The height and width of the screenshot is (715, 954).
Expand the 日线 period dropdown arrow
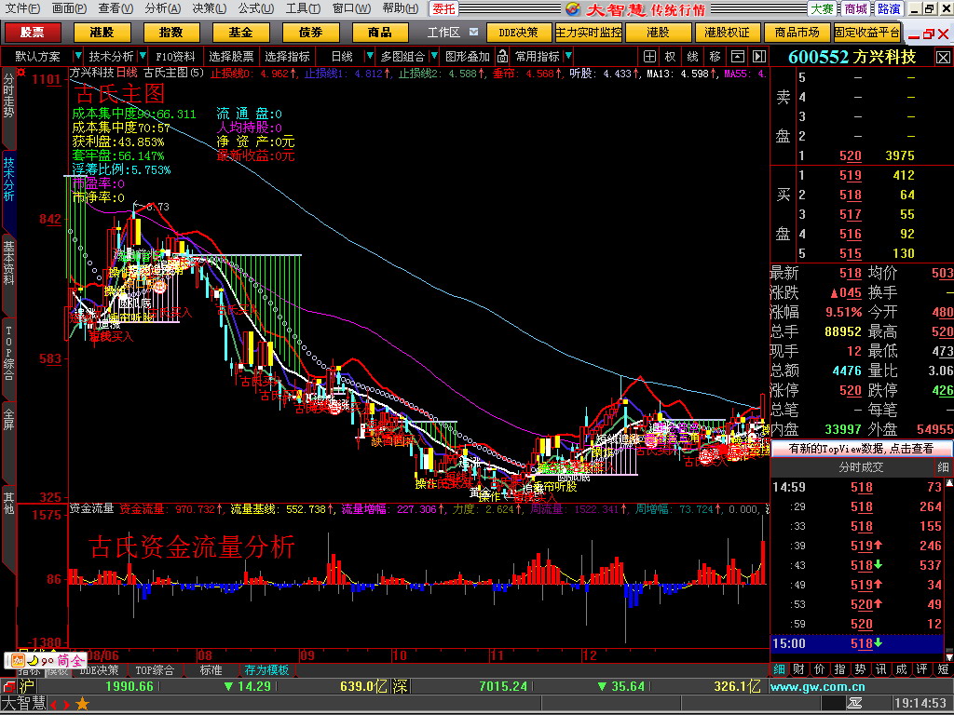369,57
